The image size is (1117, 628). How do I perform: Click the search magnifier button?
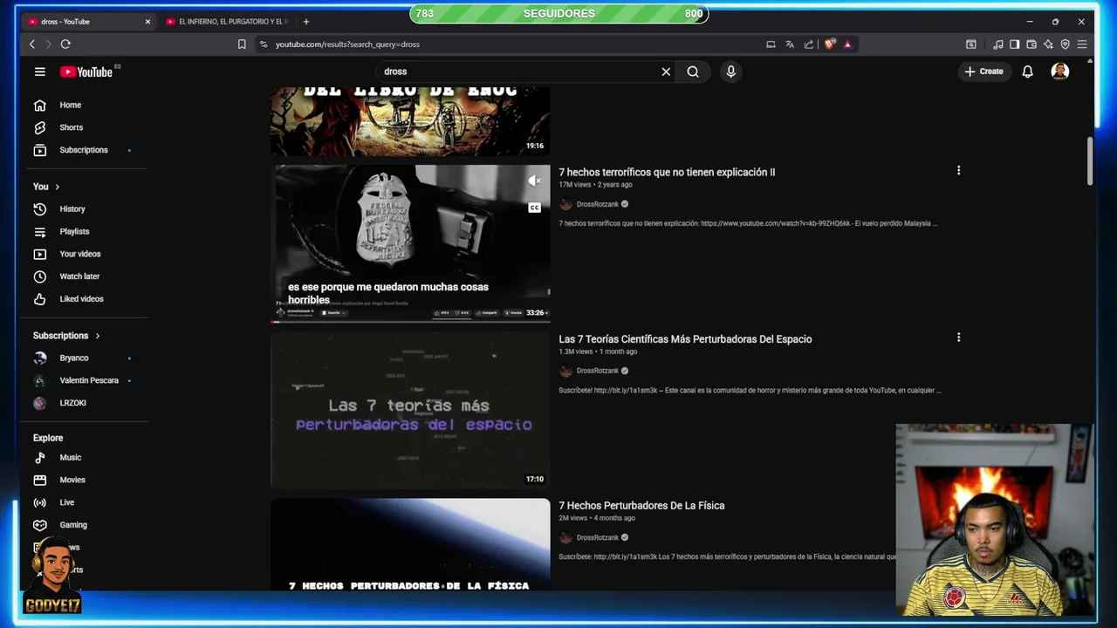point(693,72)
